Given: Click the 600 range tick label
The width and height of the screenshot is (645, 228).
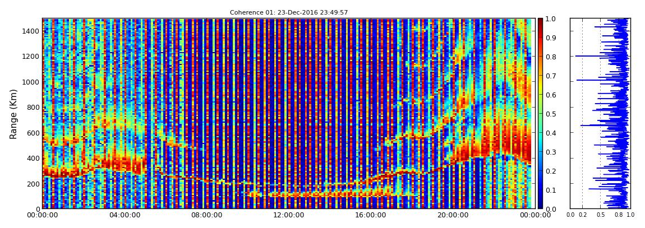Looking at the screenshot, I should 33,133.
